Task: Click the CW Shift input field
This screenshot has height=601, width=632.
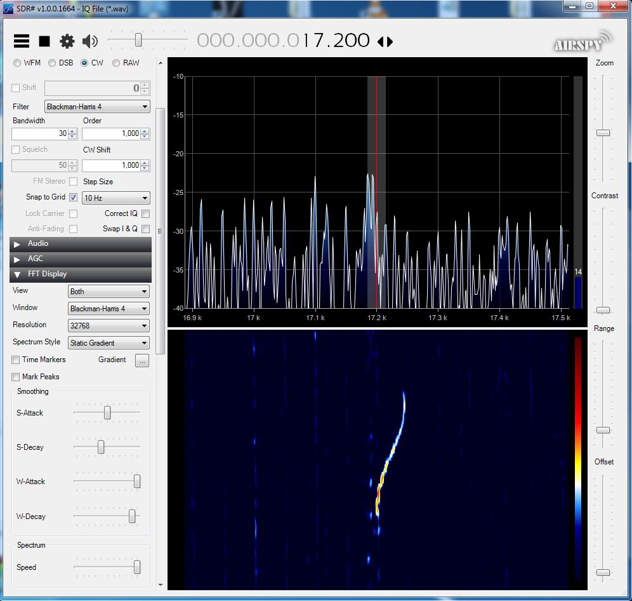Action: point(110,166)
